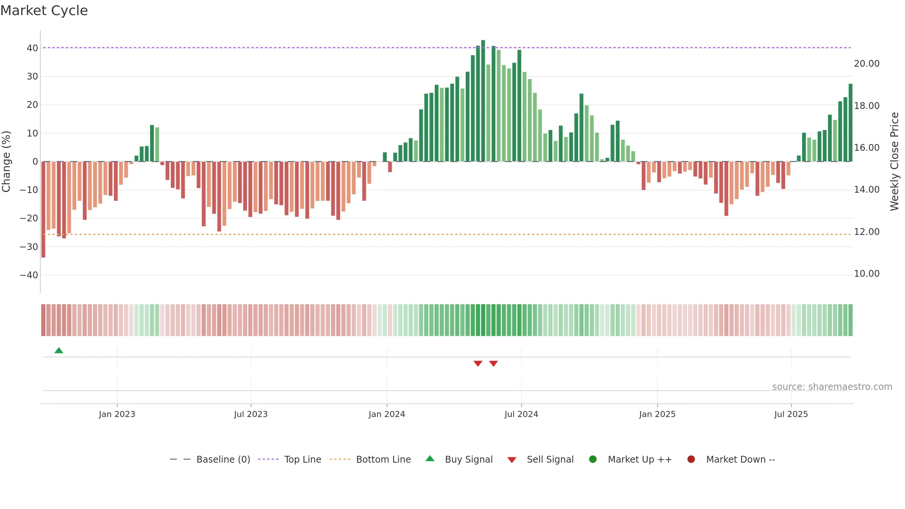905x509 pixels.
Task: Click the Weekly Close Price axis title
Action: click(x=894, y=161)
